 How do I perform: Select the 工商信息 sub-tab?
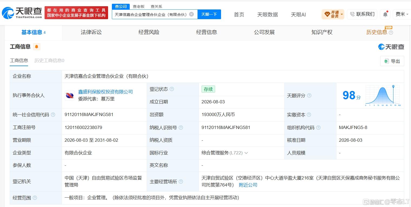tap(19, 61)
